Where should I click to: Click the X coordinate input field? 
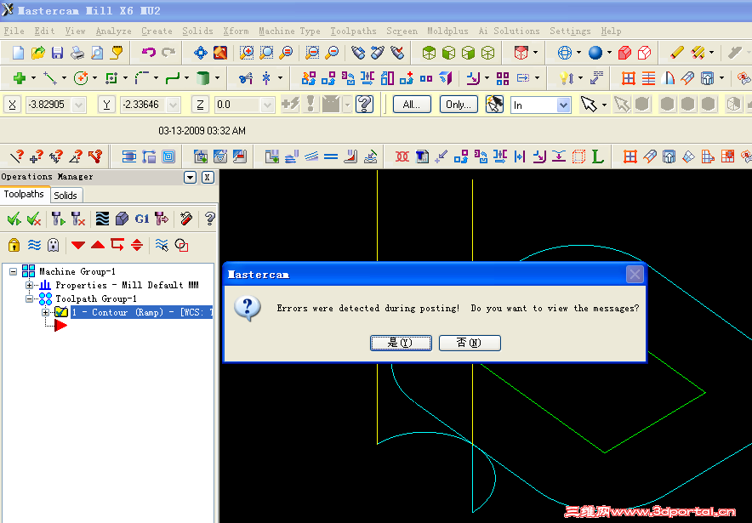[49, 105]
